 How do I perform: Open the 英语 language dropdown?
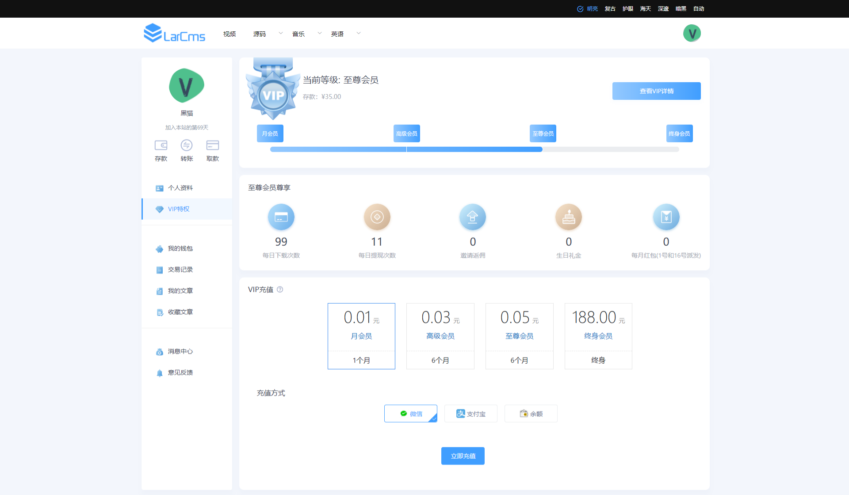[x=337, y=33]
